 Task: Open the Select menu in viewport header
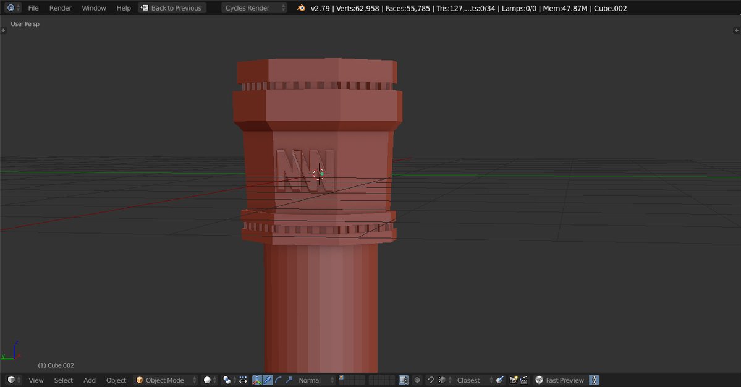coord(63,380)
